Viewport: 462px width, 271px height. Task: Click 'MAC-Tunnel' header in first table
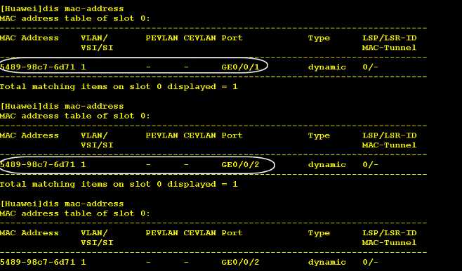(x=389, y=48)
